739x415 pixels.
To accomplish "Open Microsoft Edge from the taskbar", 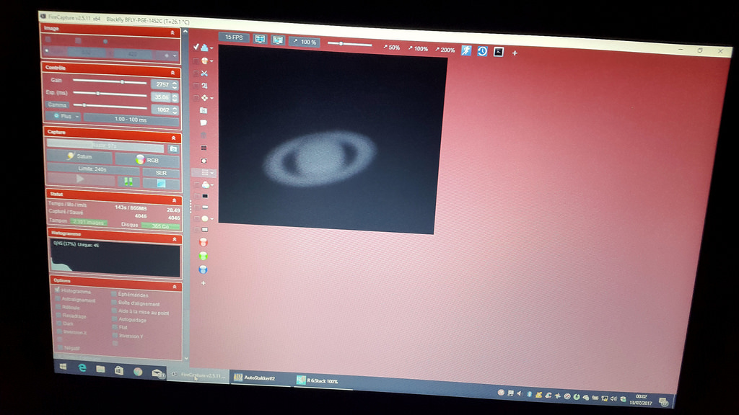I will point(82,368).
